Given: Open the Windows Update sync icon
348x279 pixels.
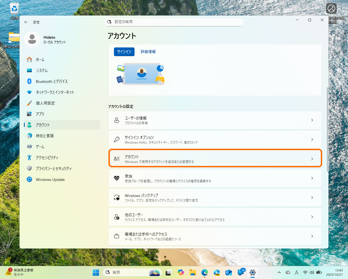Looking at the screenshot, I should click(29, 179).
